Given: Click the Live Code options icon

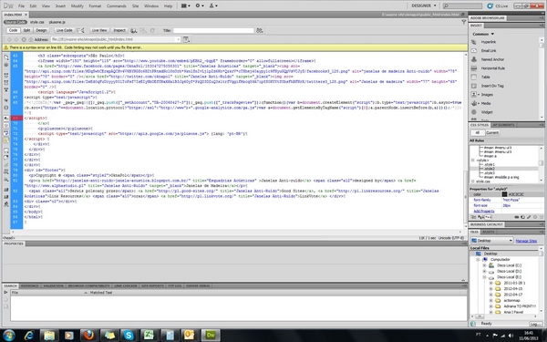Looking at the screenshot, I should 80,30.
